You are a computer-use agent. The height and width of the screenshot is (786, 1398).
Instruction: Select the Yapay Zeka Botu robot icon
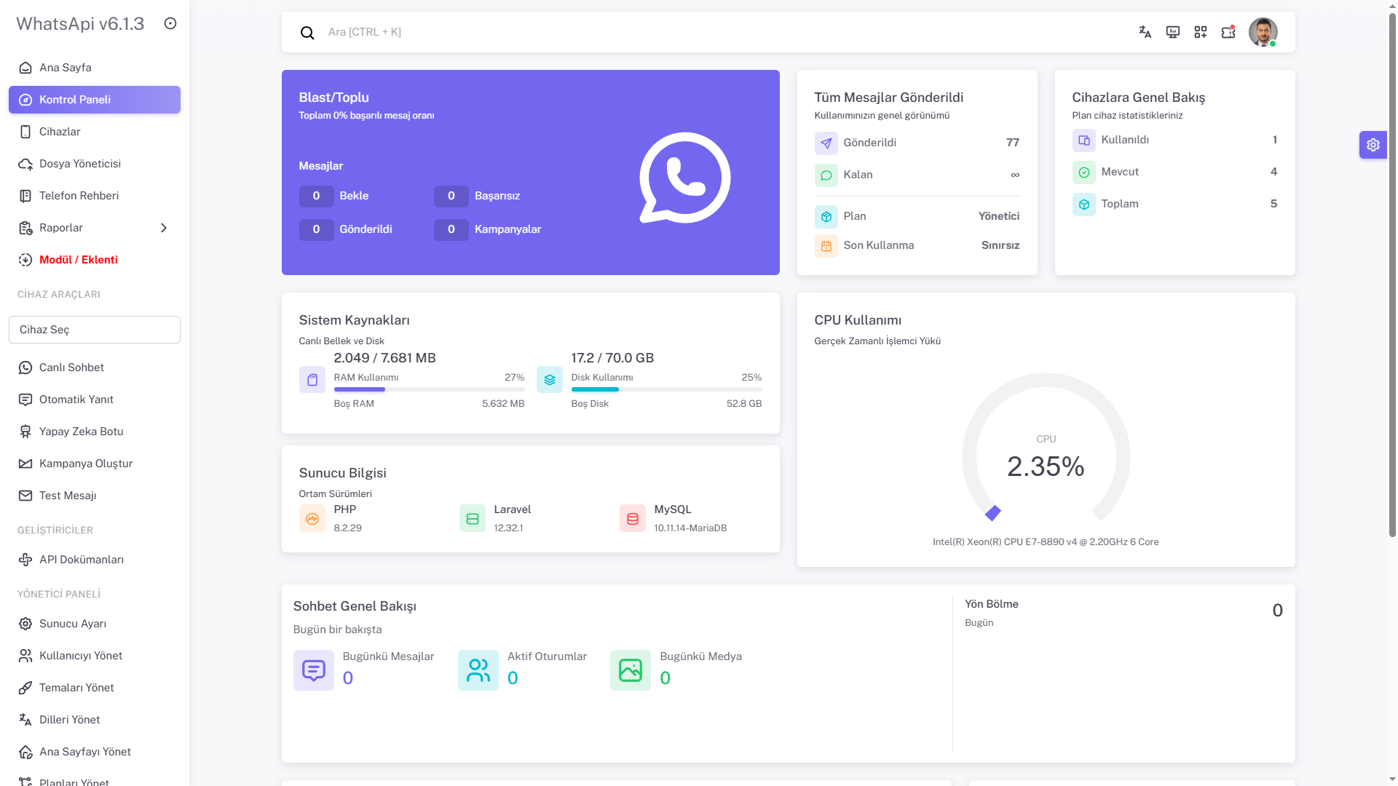[x=25, y=432]
